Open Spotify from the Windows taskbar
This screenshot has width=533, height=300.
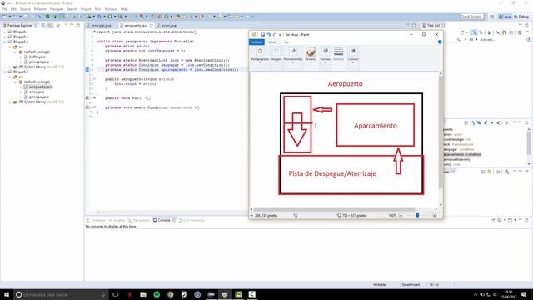(x=157, y=294)
